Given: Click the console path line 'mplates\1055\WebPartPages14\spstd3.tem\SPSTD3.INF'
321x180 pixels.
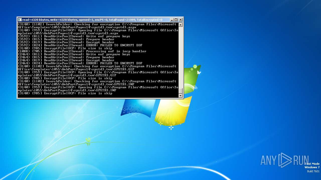Looking at the screenshot, I should (x=67, y=90).
